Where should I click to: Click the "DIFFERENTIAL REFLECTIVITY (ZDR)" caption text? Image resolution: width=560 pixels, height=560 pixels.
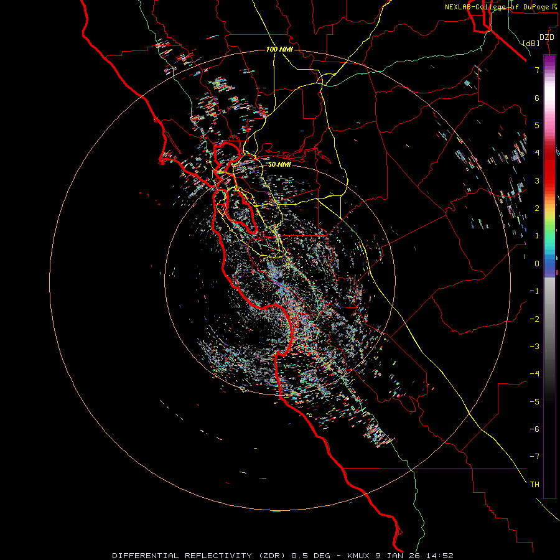(200, 556)
